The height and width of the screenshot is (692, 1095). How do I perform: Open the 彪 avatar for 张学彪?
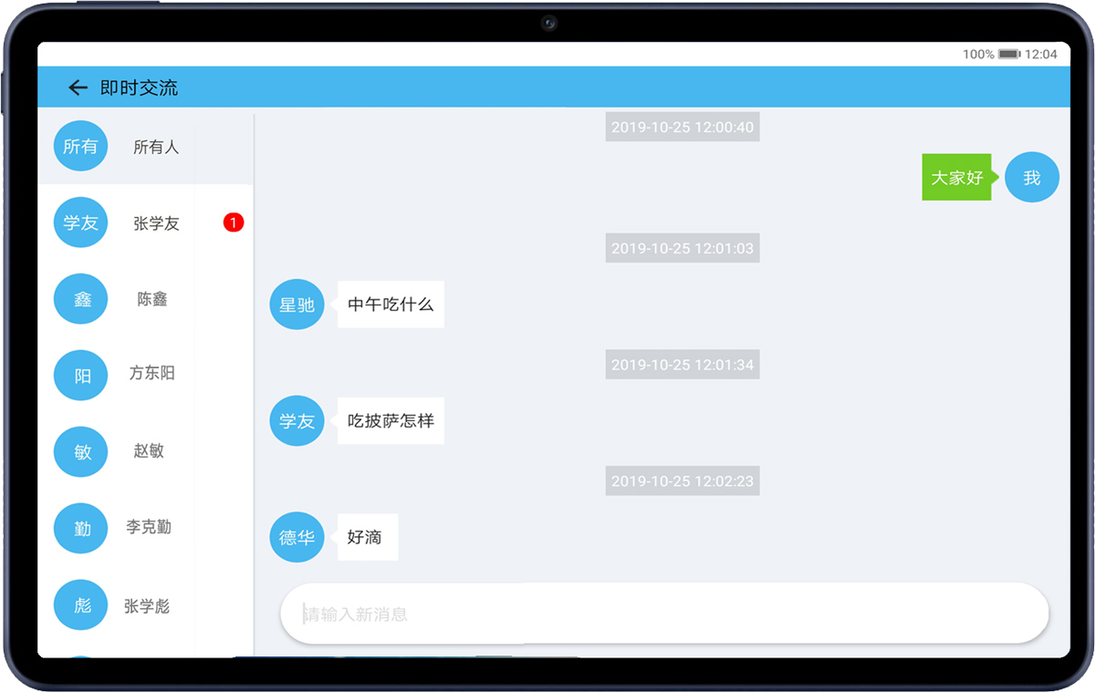[80, 605]
